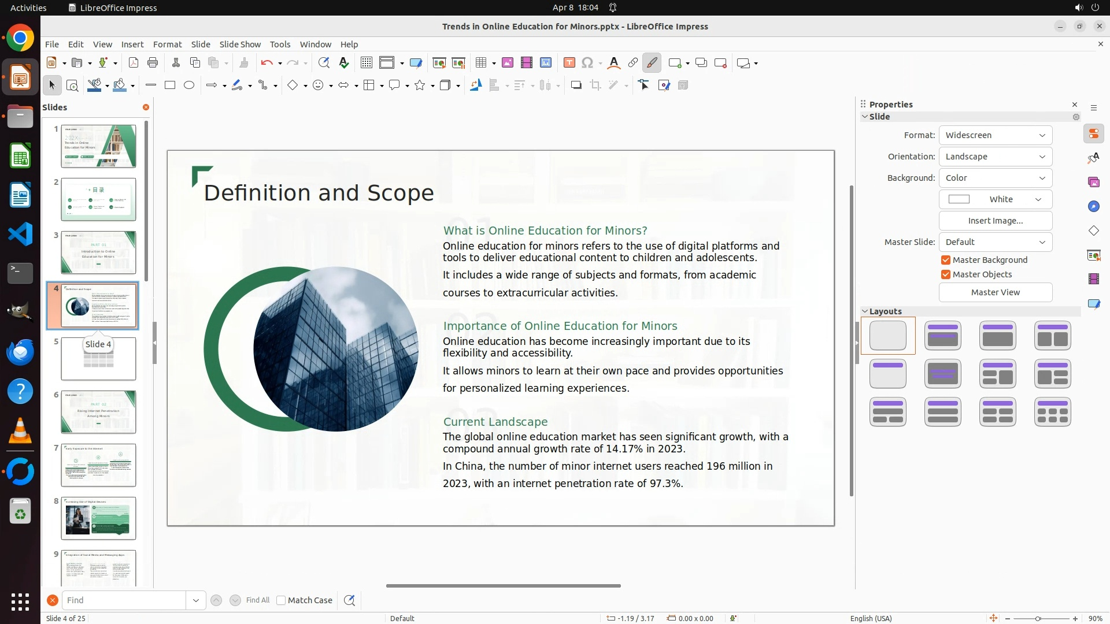Collapse the Layouts section expander
The width and height of the screenshot is (1110, 624).
tap(865, 311)
